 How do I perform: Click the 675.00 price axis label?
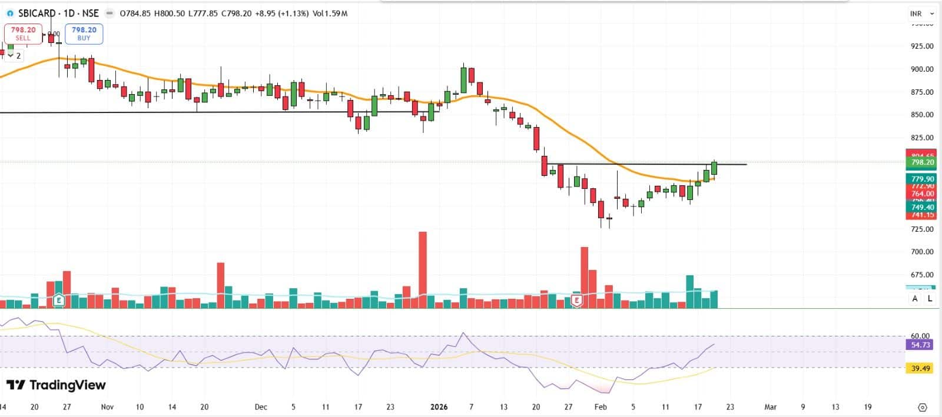pyautogui.click(x=922, y=275)
